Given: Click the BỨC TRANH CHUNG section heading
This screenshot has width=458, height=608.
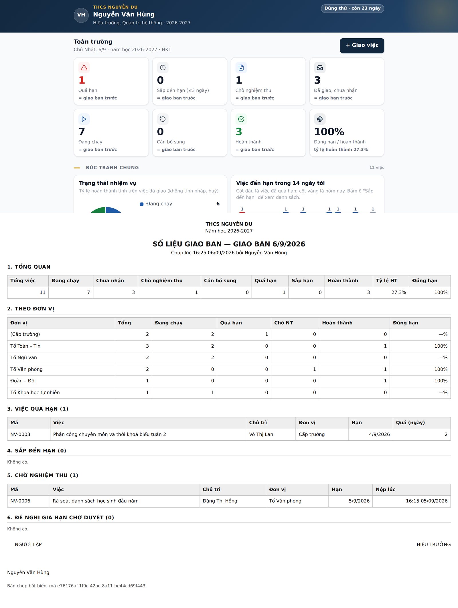Looking at the screenshot, I should point(112,168).
